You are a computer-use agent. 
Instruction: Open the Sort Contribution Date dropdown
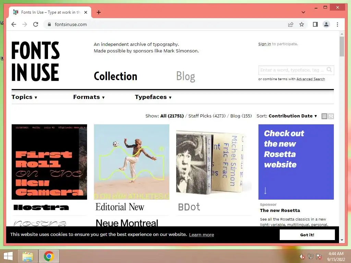293,116
